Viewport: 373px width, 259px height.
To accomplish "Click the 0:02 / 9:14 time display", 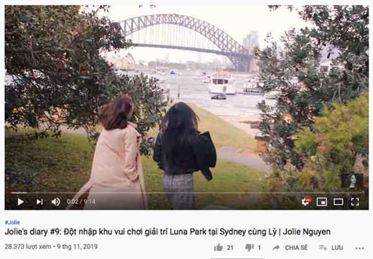I will click(x=81, y=202).
